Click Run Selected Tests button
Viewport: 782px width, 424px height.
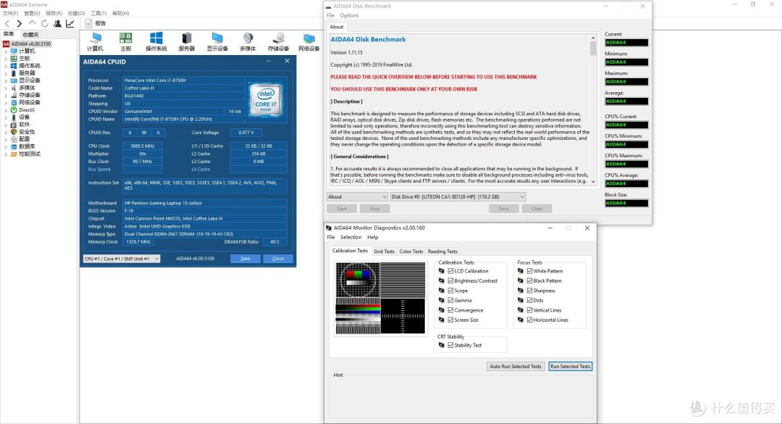click(x=570, y=367)
